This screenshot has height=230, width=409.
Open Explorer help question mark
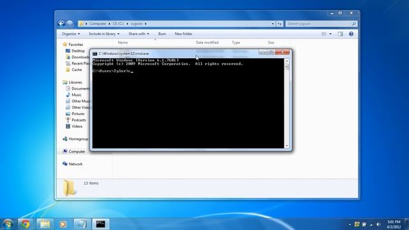[x=351, y=34]
